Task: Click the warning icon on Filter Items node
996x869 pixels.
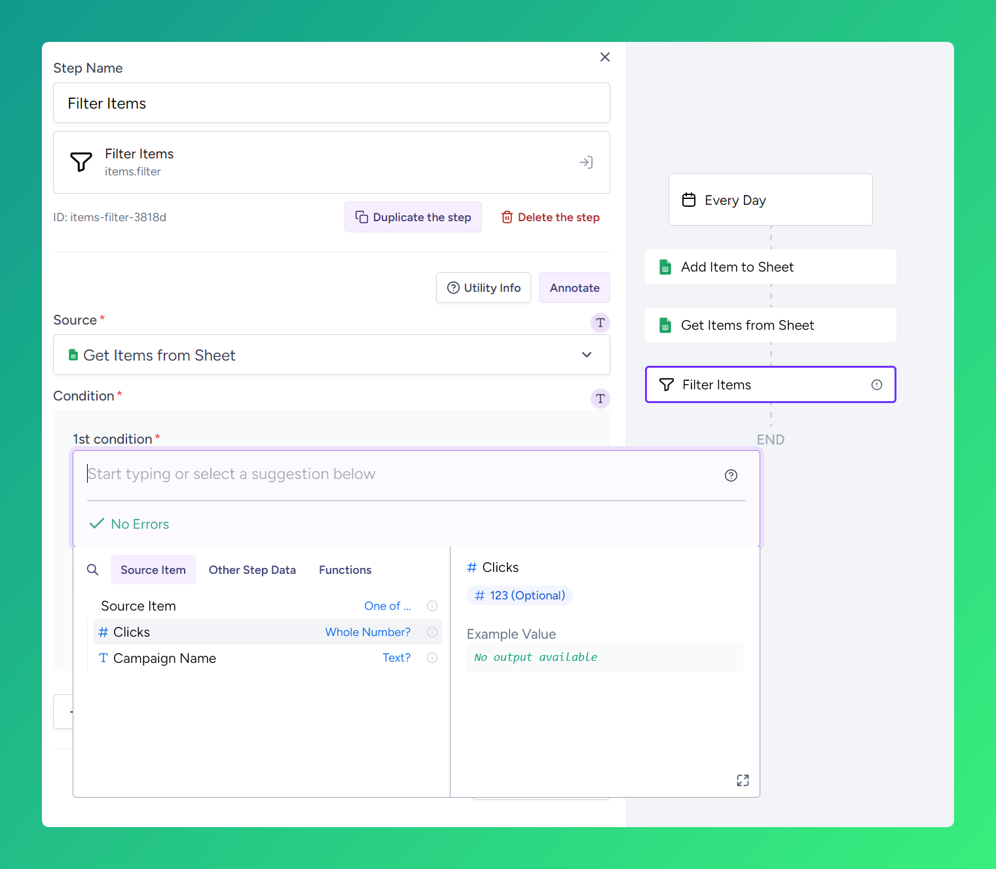Action: 876,385
